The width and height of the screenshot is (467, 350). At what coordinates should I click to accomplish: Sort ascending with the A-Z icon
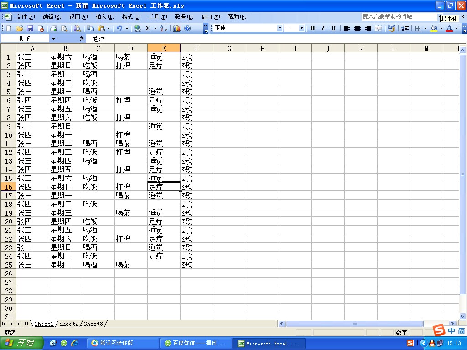click(163, 28)
